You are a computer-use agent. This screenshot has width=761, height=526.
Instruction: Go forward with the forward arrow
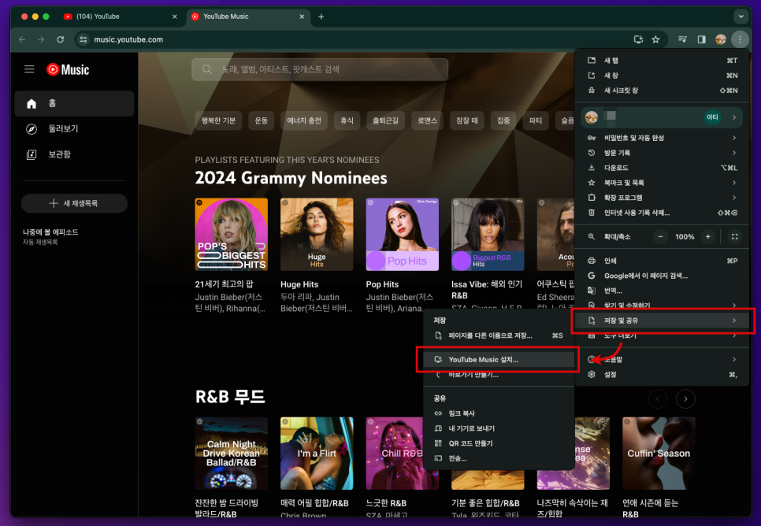(x=41, y=39)
